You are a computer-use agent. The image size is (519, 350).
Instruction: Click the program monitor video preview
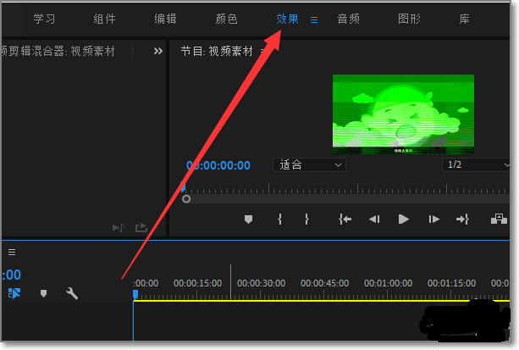[403, 114]
